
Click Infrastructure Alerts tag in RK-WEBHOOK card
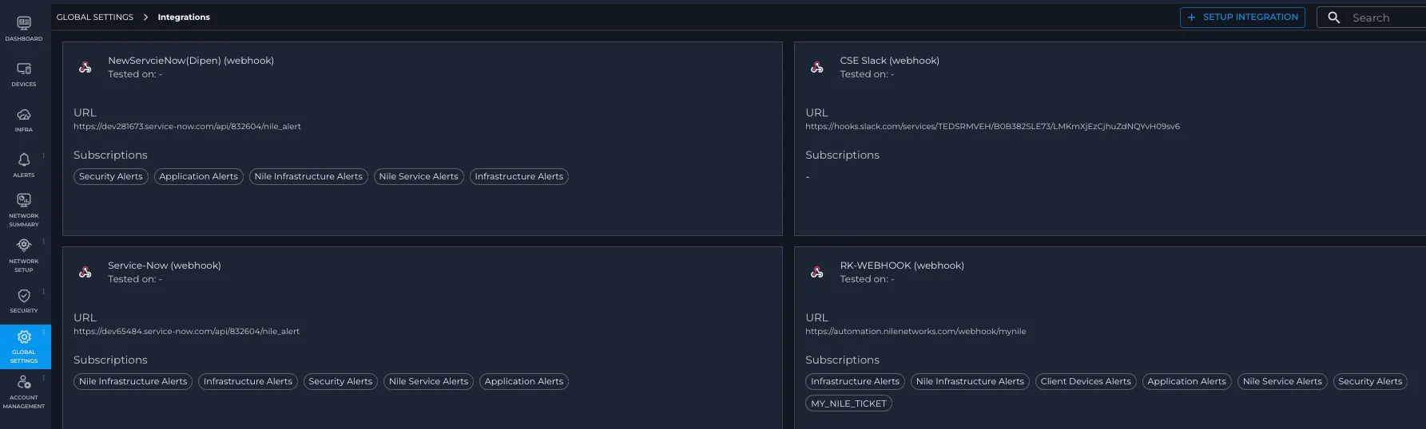pyautogui.click(x=855, y=381)
